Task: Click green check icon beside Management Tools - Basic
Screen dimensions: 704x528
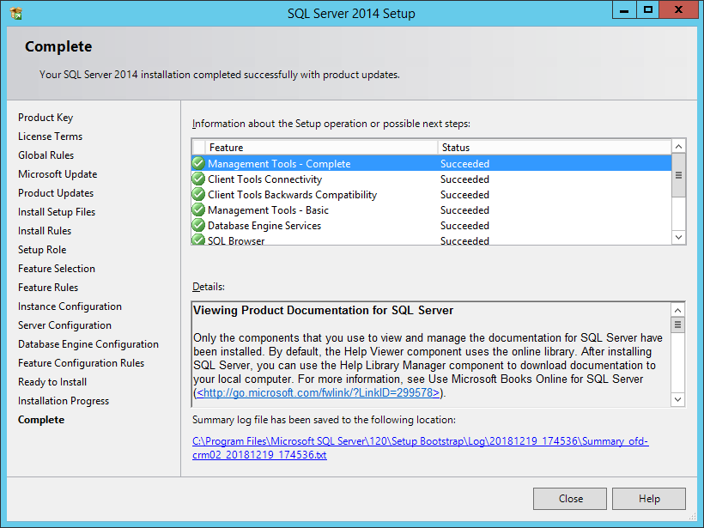Action: [198, 210]
